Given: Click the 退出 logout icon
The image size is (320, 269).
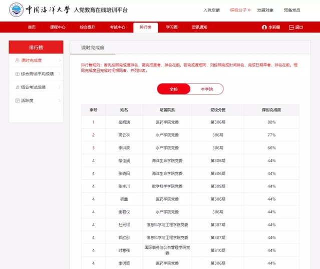Looking at the screenshot, I should click(x=291, y=27).
